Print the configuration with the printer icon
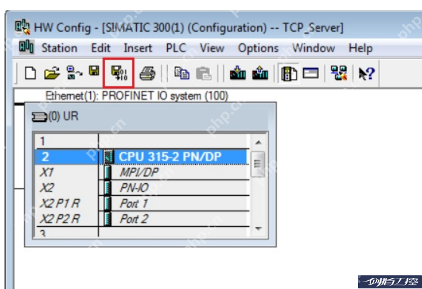The width and height of the screenshot is (422, 289). coord(147,73)
